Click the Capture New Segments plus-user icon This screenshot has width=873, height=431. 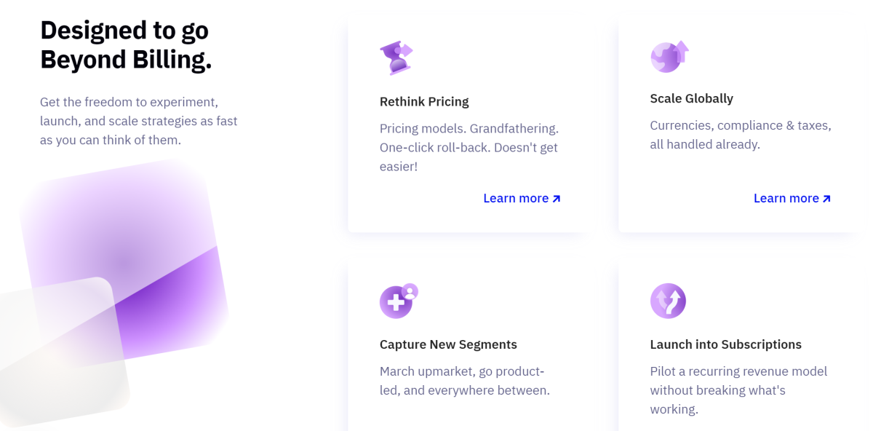click(399, 301)
